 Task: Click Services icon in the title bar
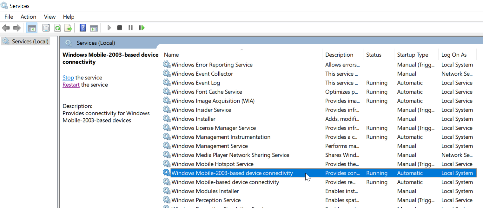coord(4,5)
